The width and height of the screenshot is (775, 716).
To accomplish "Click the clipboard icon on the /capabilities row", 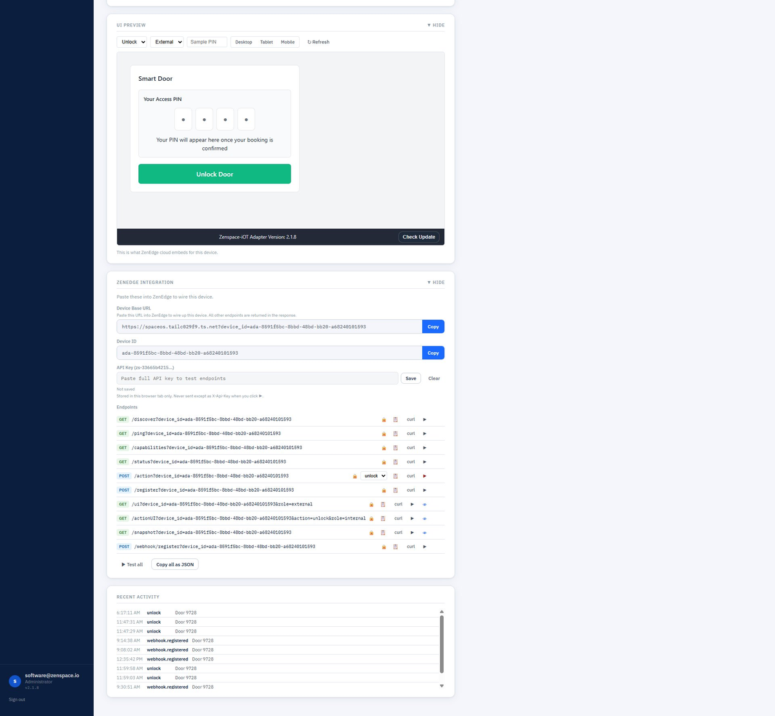I will [x=395, y=448].
